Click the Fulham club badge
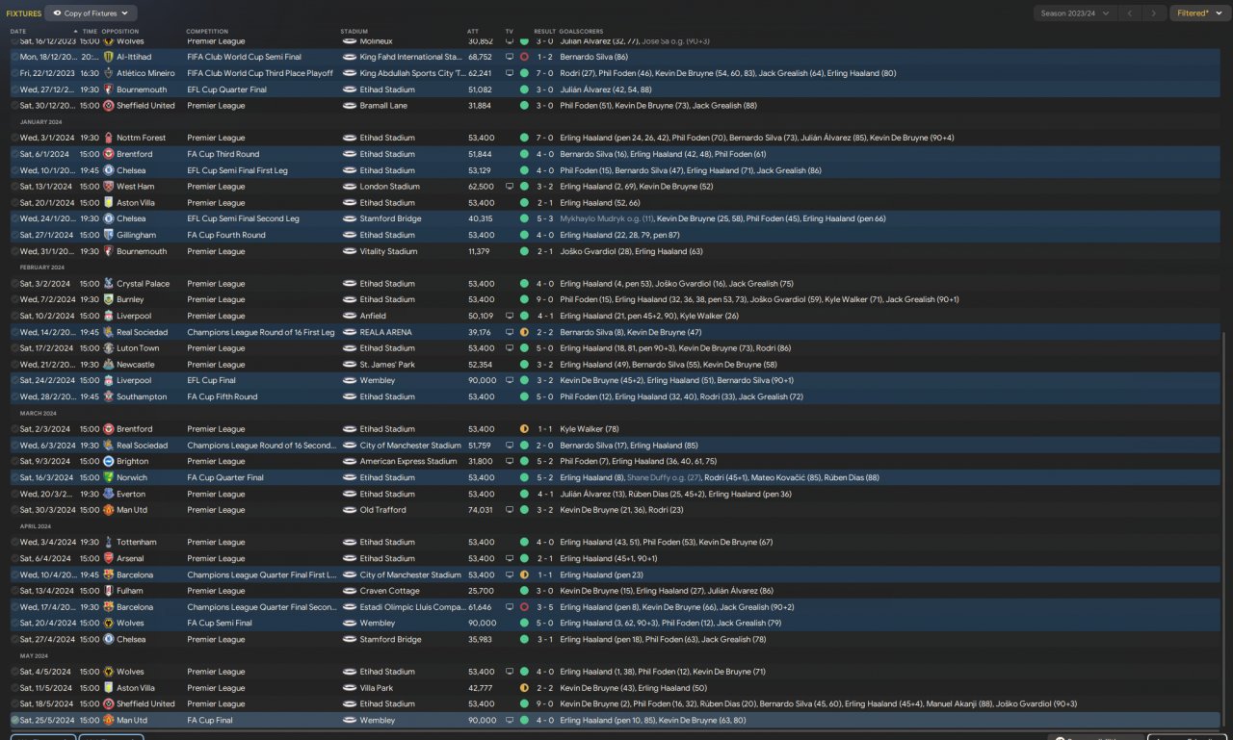 pos(108,591)
